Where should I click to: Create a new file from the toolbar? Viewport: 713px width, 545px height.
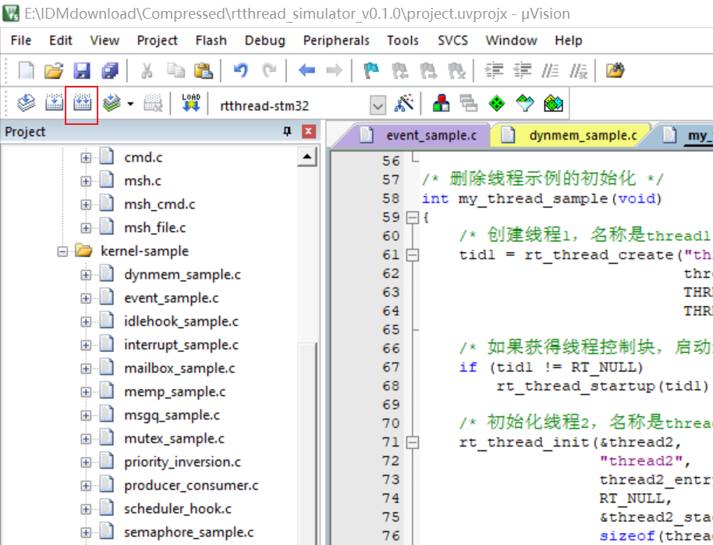point(26,70)
